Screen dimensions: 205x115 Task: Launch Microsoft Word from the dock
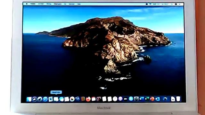[142, 99]
